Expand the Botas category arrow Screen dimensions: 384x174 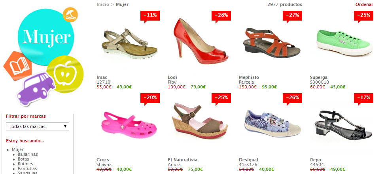tap(14, 159)
